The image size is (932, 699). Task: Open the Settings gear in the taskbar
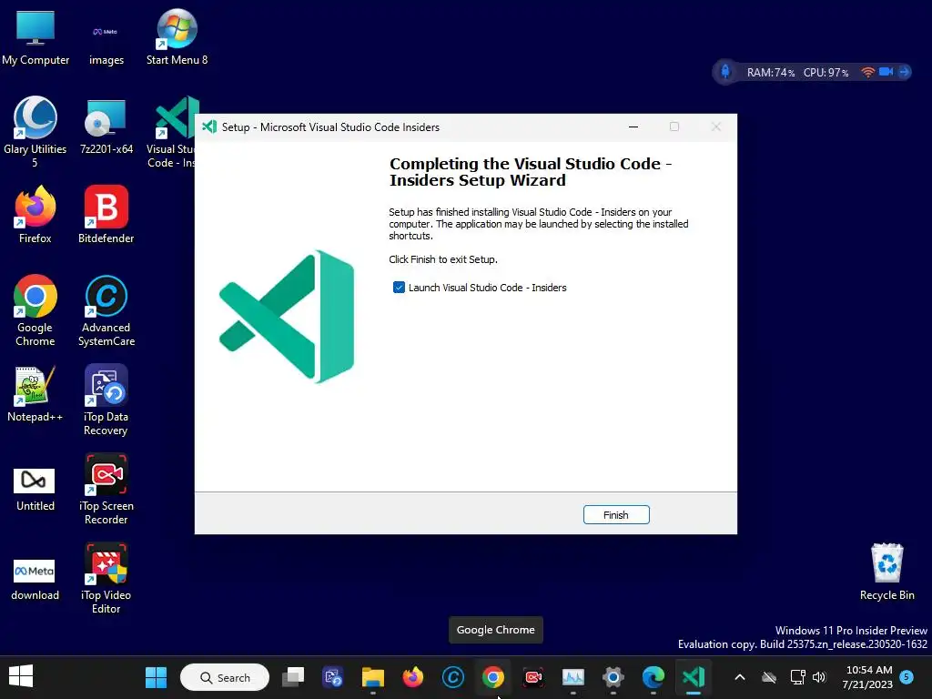tap(613, 677)
